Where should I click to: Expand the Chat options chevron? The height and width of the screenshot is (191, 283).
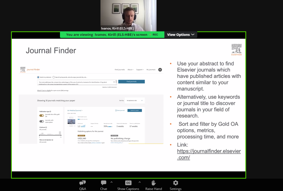click(x=112, y=182)
